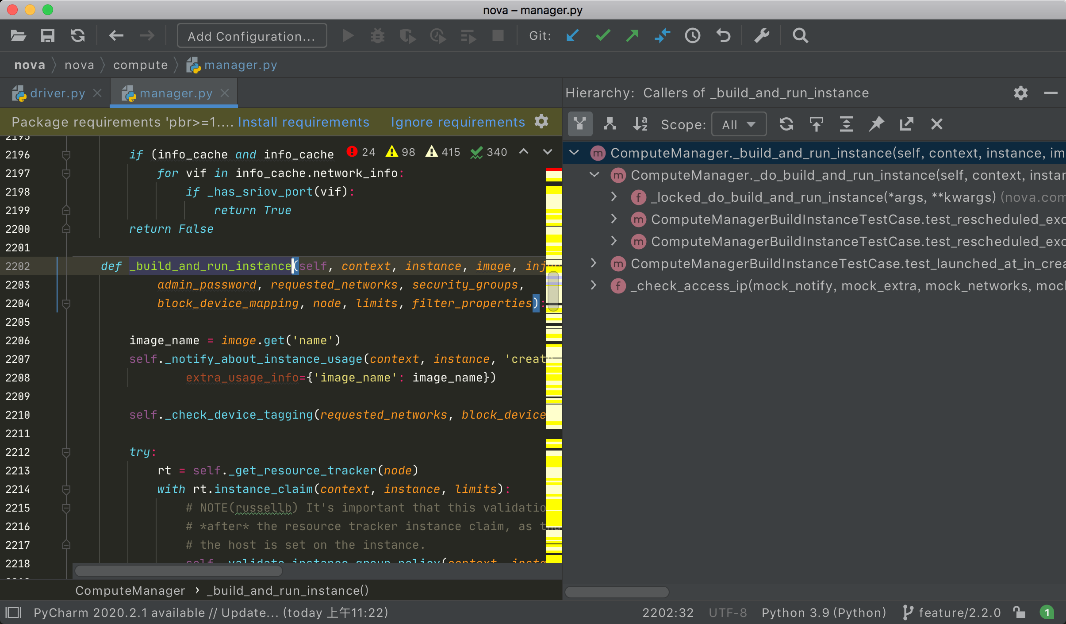Click the Install requirements link
This screenshot has width=1066, height=624.
pos(303,122)
